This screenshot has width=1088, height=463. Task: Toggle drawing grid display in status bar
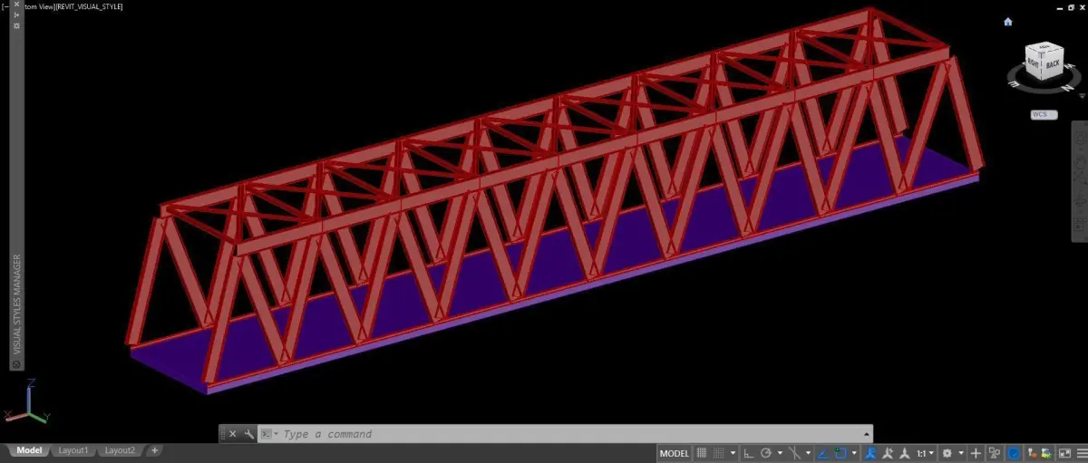(x=701, y=453)
